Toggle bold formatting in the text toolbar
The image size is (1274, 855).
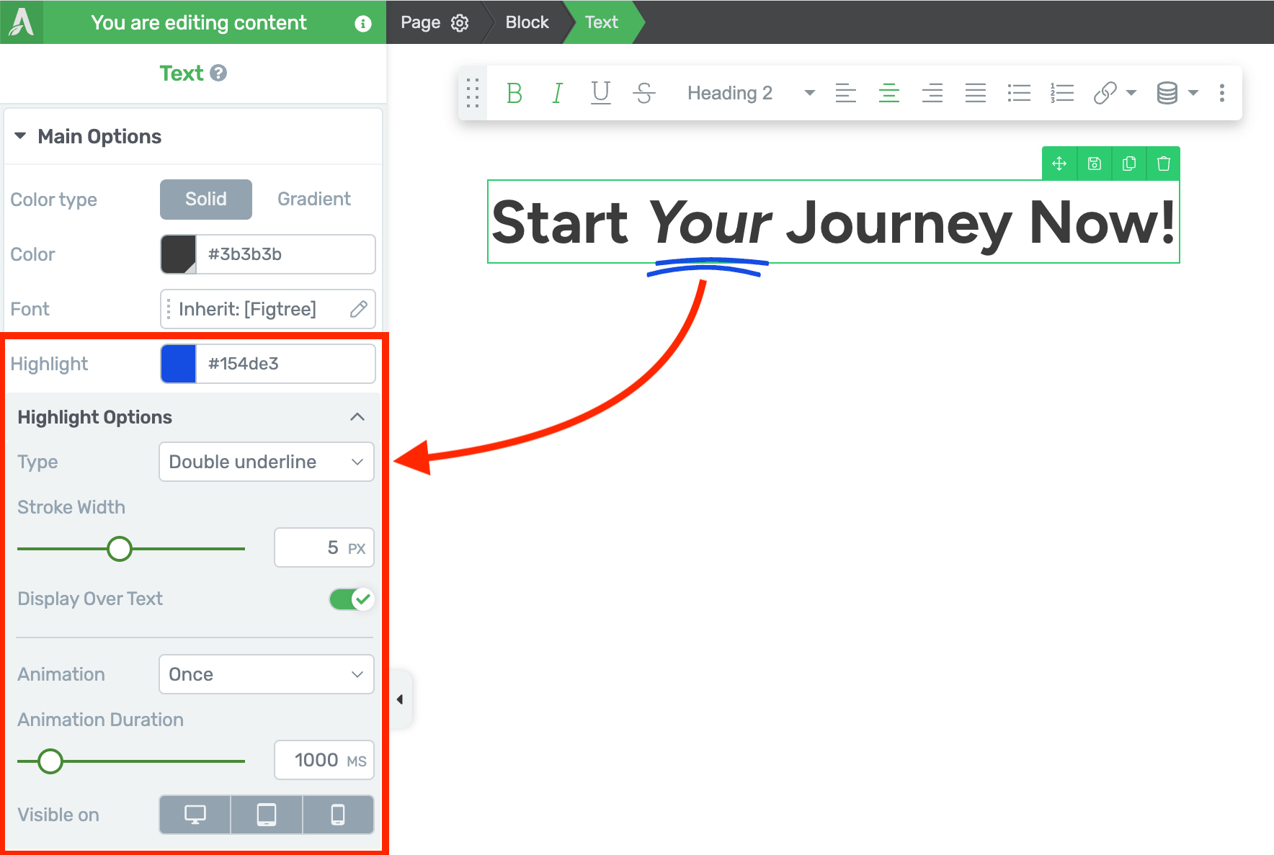pyautogui.click(x=514, y=92)
